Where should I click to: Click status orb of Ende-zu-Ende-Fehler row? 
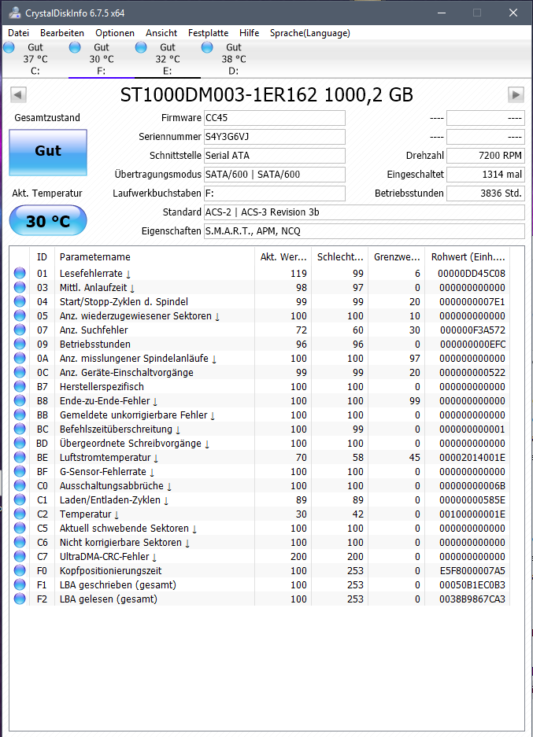point(20,400)
